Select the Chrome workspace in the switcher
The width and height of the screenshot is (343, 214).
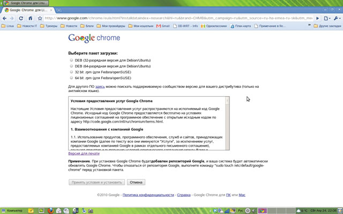(263, 211)
